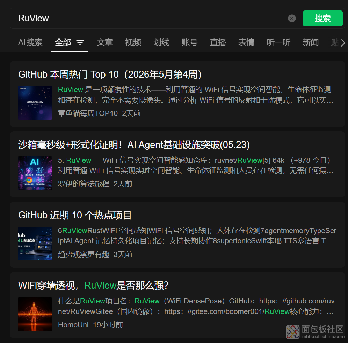Screen dimensions: 348x343
Task: Open GitHub Weekly thumbnail image
Action: point(35,103)
